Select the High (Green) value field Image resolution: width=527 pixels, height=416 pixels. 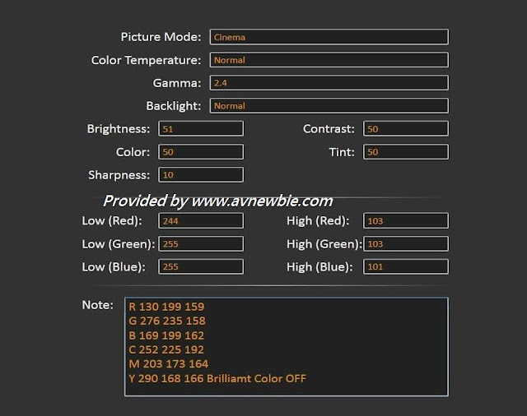click(x=406, y=244)
